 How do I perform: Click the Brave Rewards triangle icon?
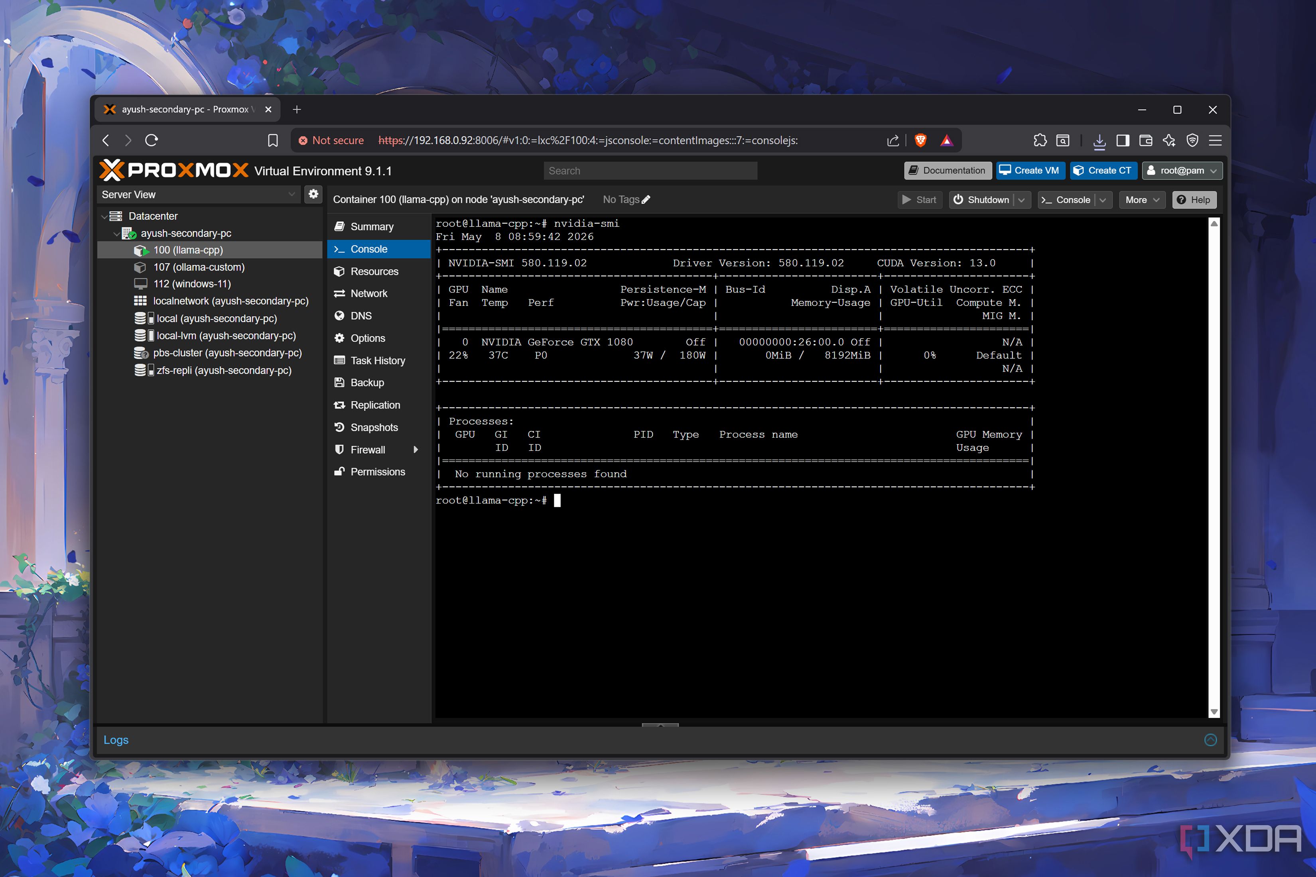tap(946, 140)
